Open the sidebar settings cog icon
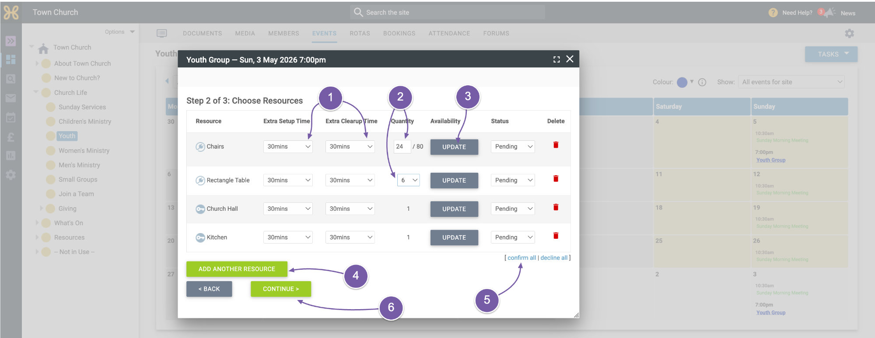875x338 pixels. (10, 175)
